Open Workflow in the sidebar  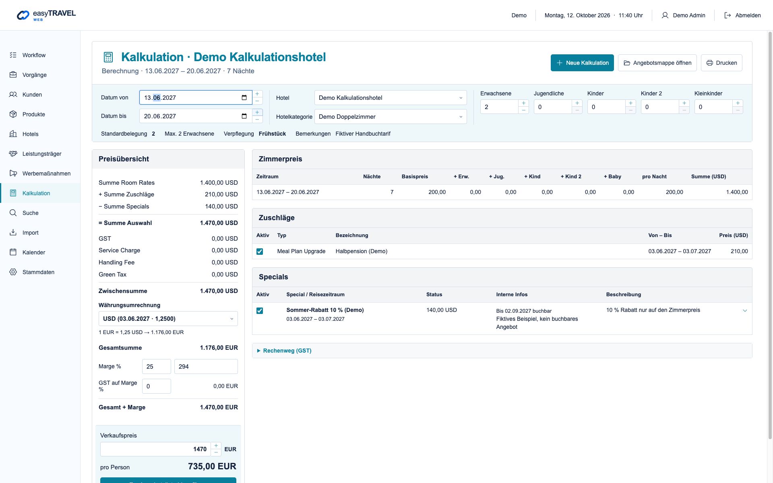pos(40,55)
